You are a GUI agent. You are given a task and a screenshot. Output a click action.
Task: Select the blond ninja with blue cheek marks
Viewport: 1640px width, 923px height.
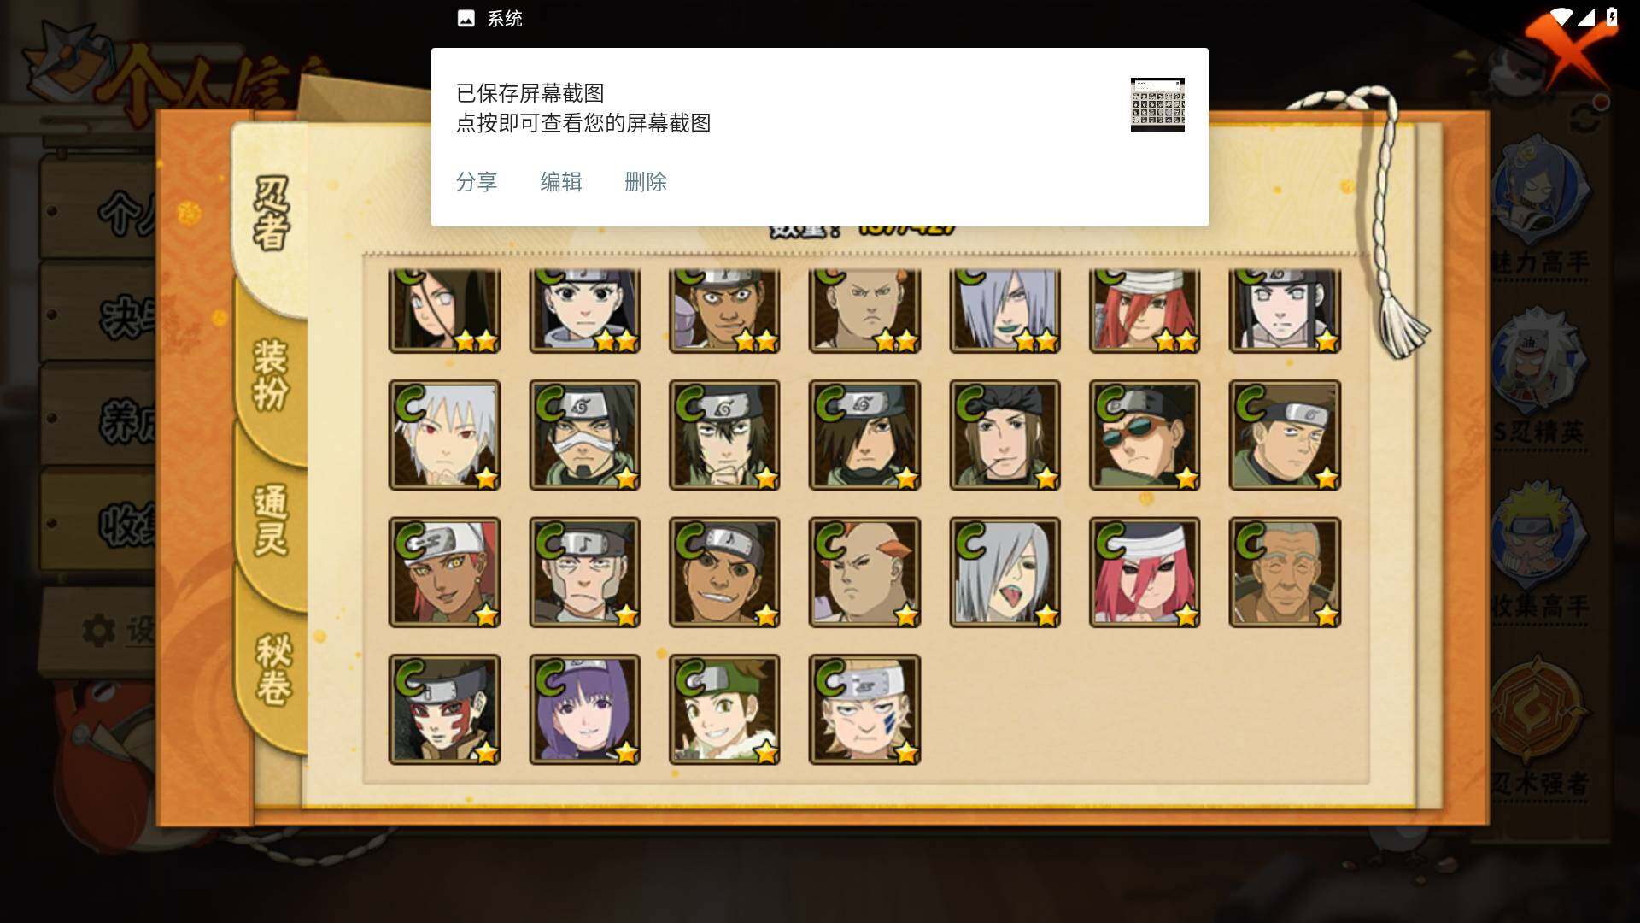(x=864, y=709)
